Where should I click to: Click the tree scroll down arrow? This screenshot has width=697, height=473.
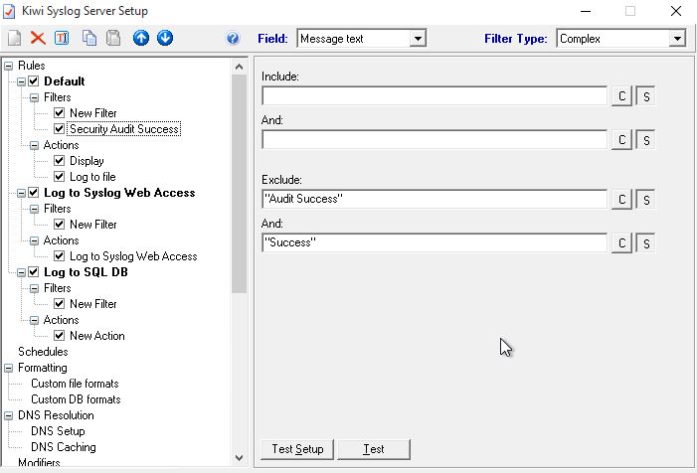[x=240, y=458]
